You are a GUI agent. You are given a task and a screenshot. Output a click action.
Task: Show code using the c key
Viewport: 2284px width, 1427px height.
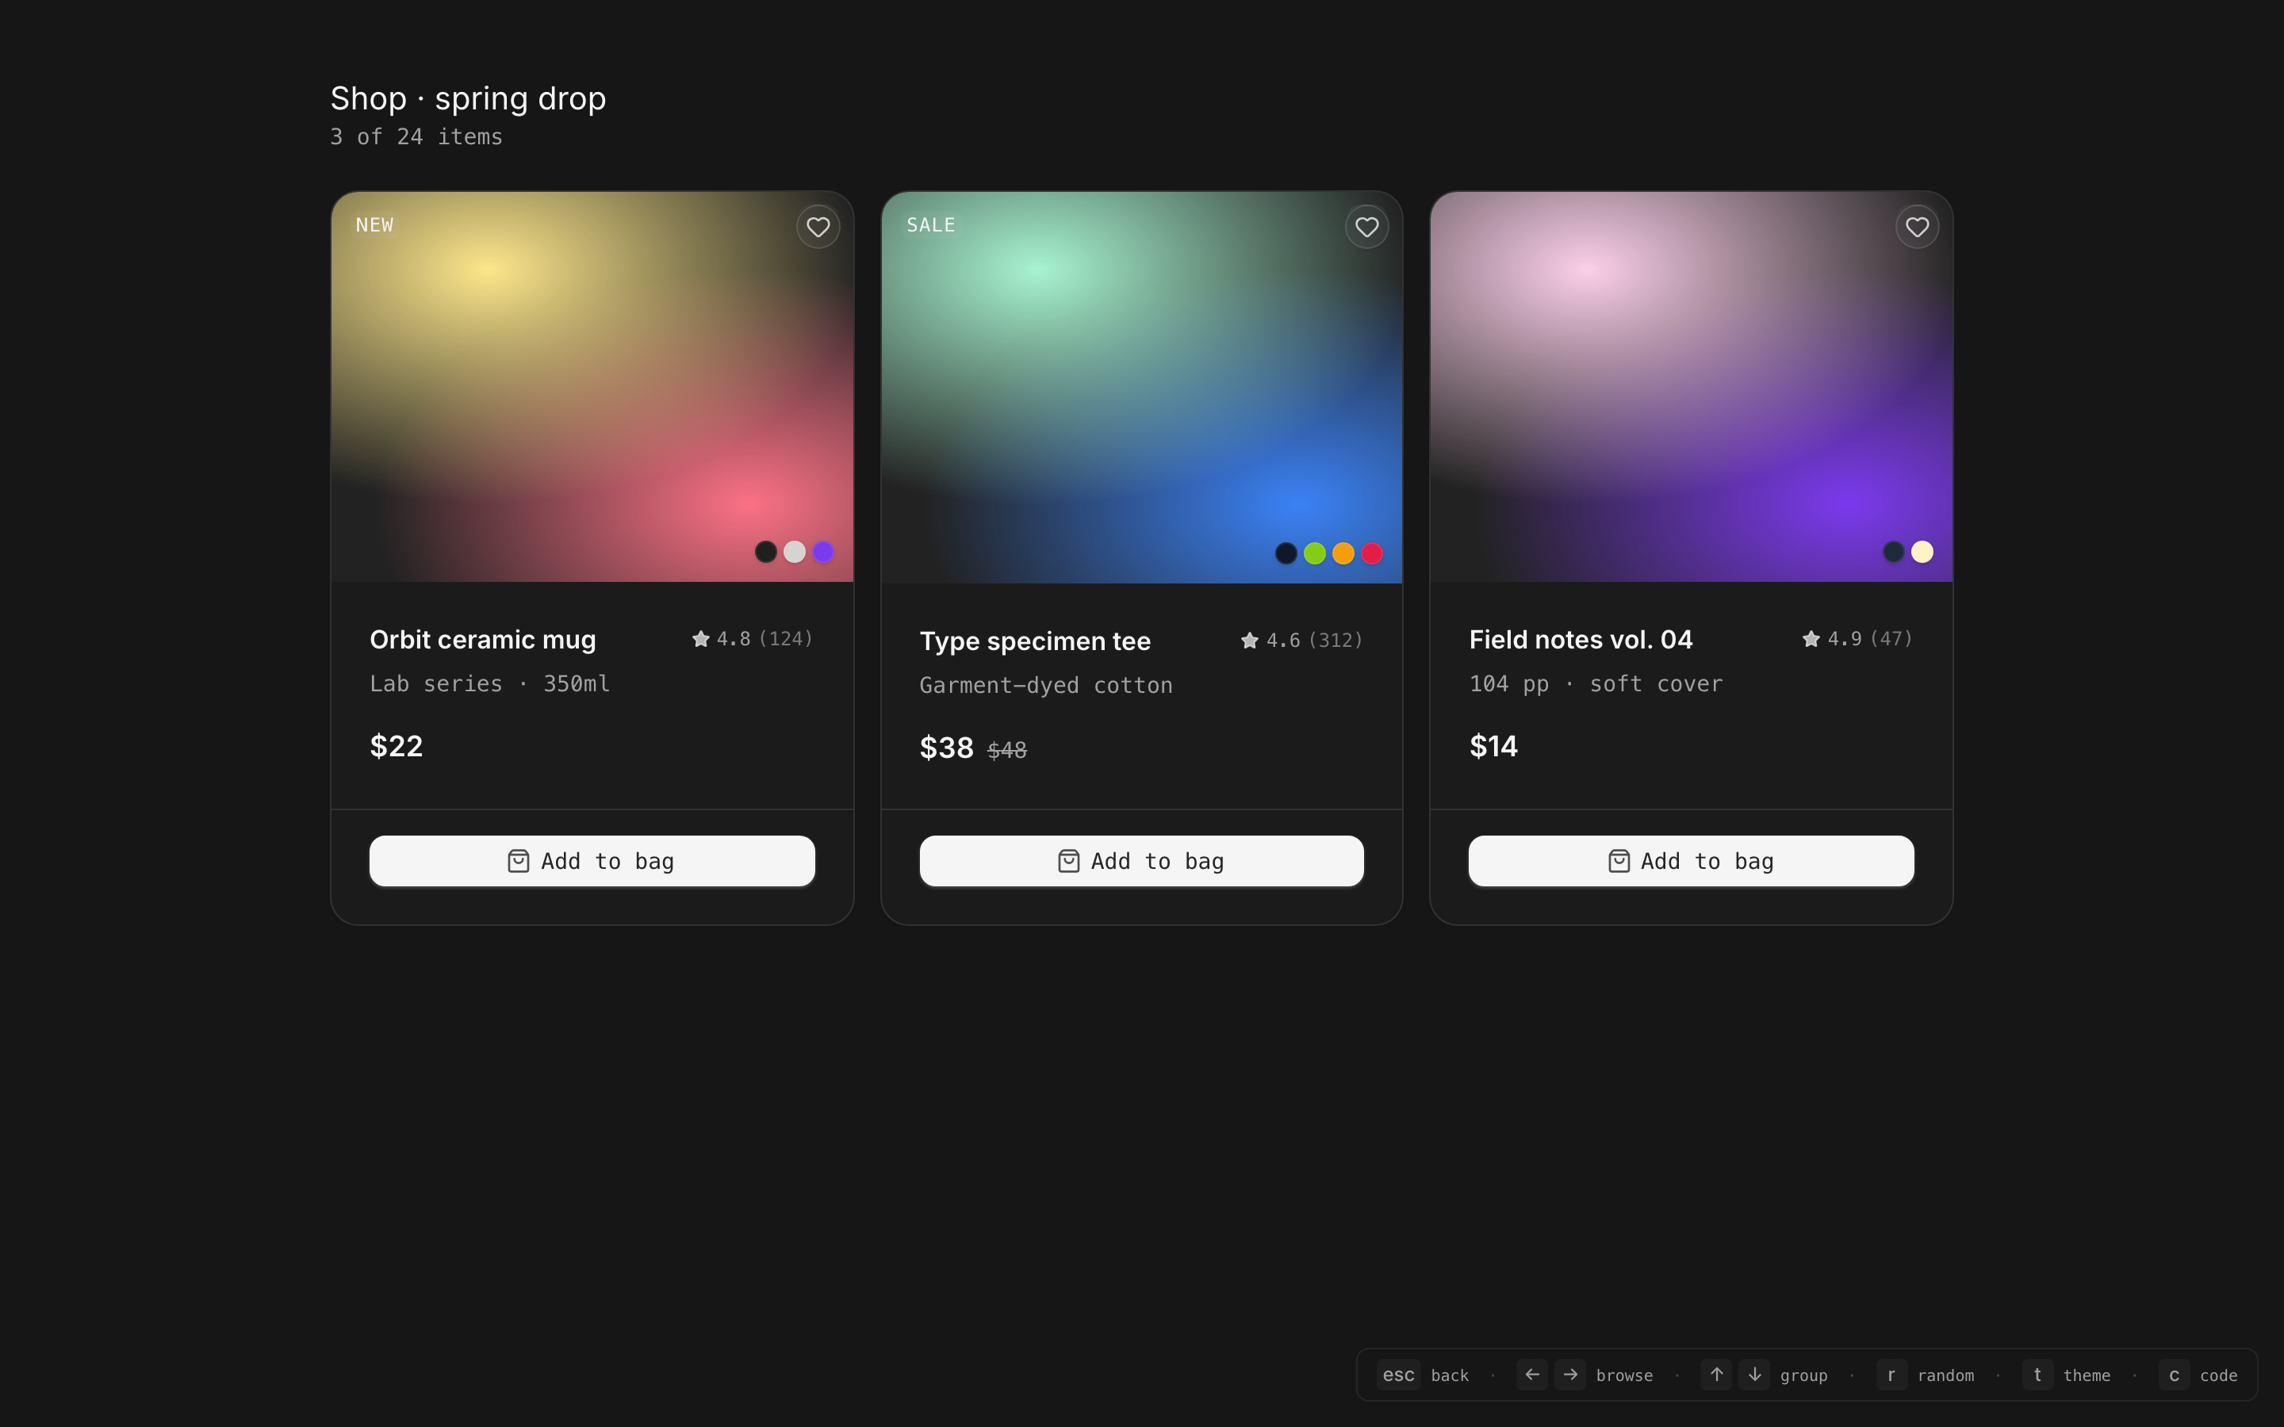pyautogui.click(x=2174, y=1374)
